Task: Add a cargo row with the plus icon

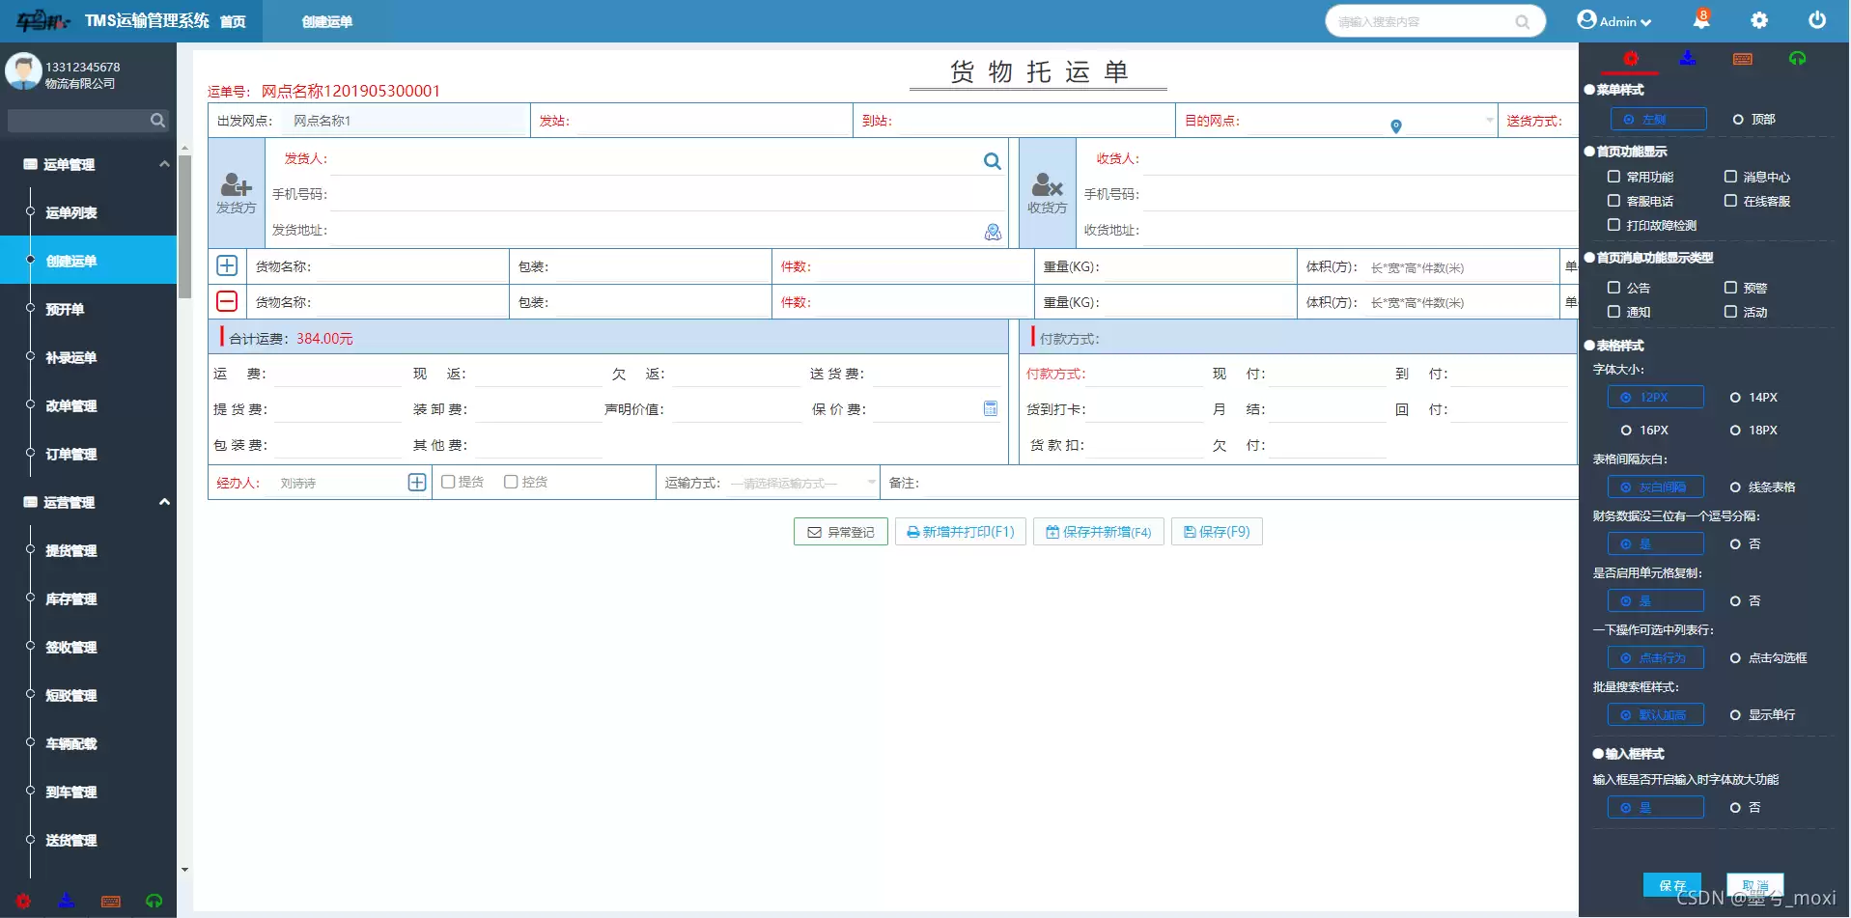Action: (x=226, y=264)
